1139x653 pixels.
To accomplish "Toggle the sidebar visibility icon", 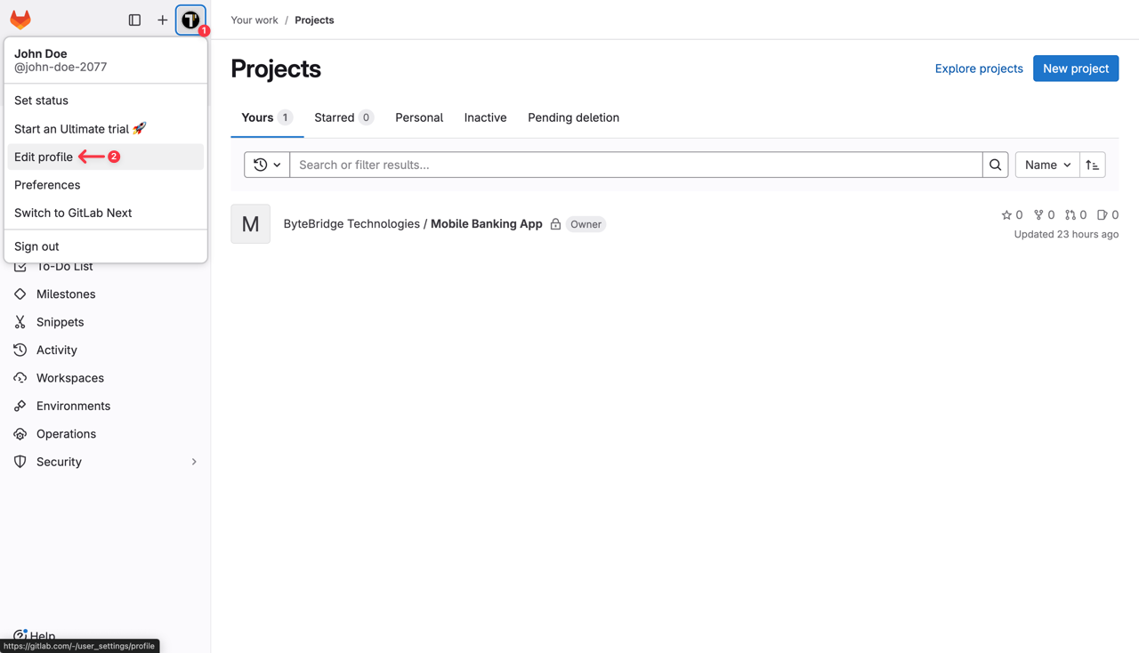I will [134, 20].
